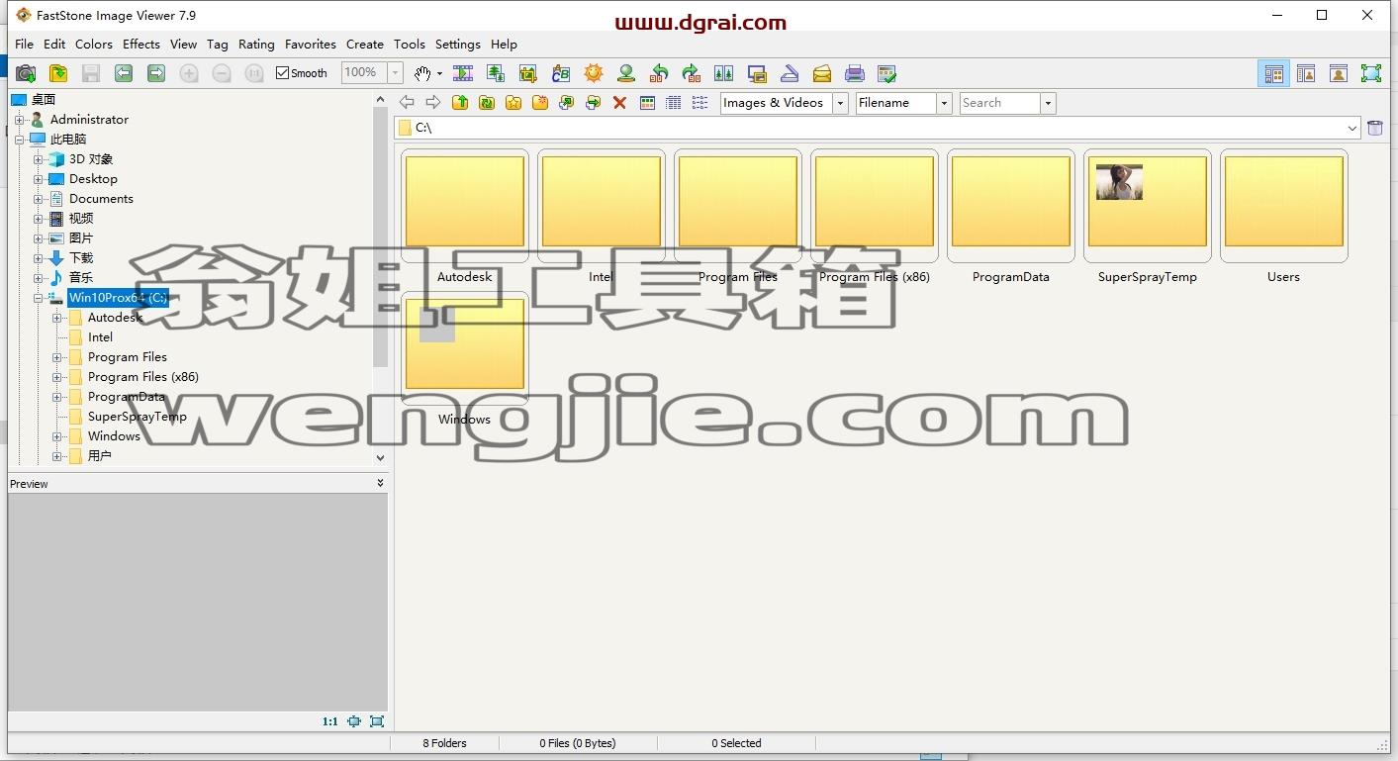Expand the Program Files tree node
The height and width of the screenshot is (761, 1398).
(x=56, y=357)
